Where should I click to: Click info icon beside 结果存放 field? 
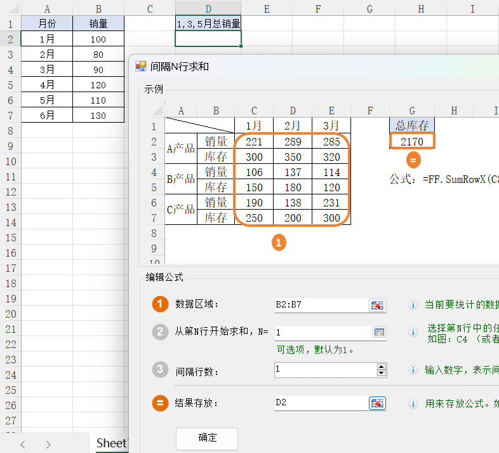click(x=413, y=403)
